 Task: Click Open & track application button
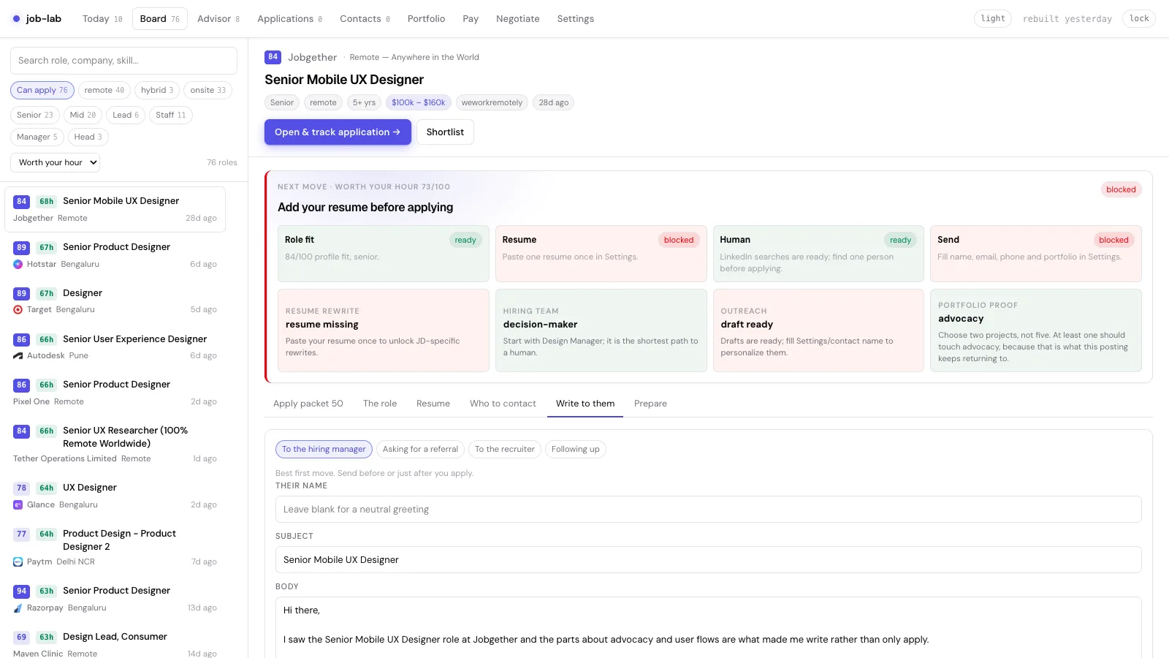coord(338,132)
